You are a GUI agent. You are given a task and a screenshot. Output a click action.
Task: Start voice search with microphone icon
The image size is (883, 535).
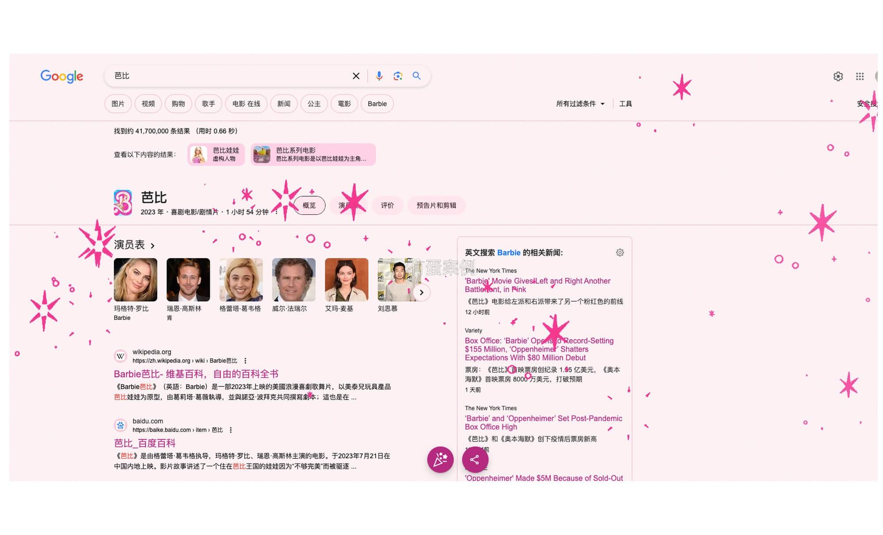[379, 76]
